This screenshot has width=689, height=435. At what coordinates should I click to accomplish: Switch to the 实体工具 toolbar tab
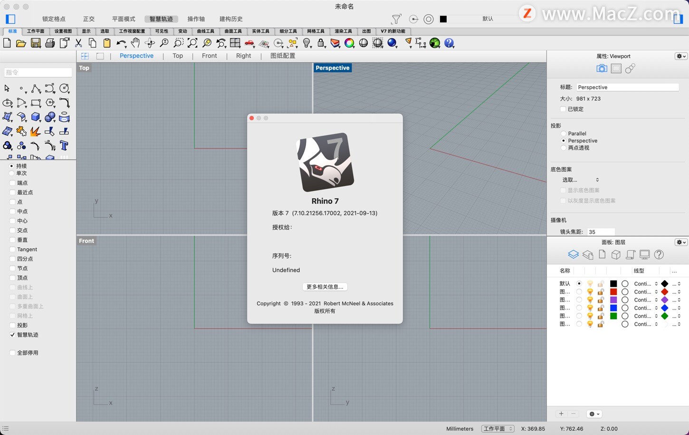pos(260,31)
